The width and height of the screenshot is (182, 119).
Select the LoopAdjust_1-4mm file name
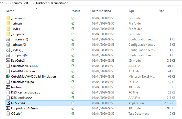pos(24,108)
